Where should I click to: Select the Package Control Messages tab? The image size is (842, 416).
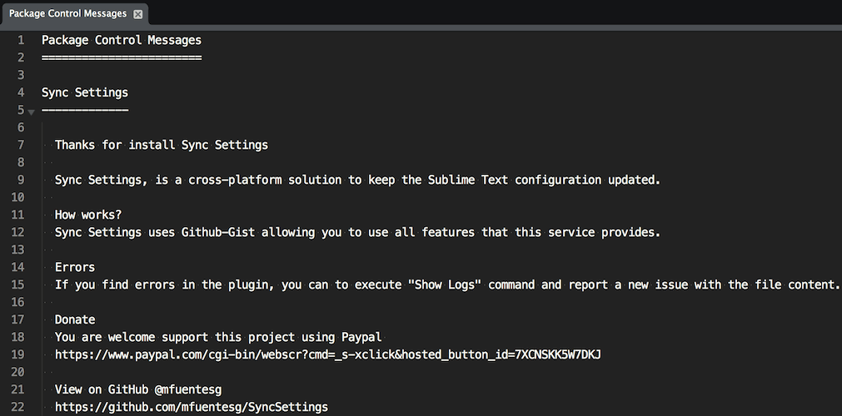(x=67, y=13)
